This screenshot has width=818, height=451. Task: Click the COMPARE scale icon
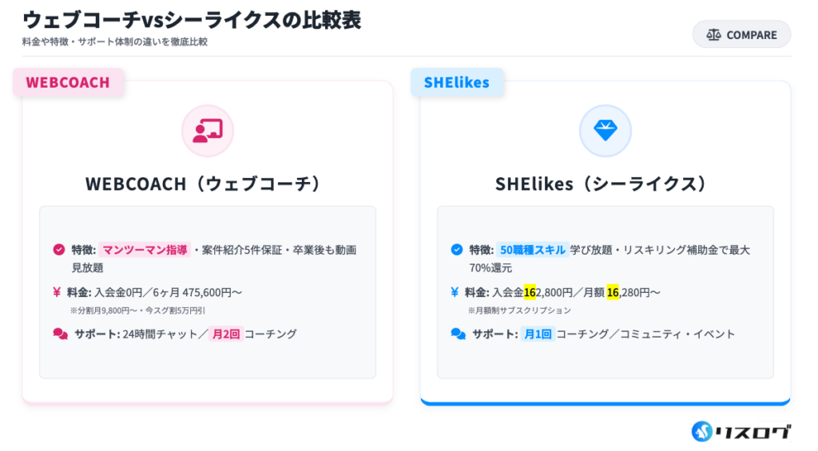pos(713,35)
